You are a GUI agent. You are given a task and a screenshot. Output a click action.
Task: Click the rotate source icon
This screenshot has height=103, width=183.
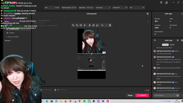(77, 25)
